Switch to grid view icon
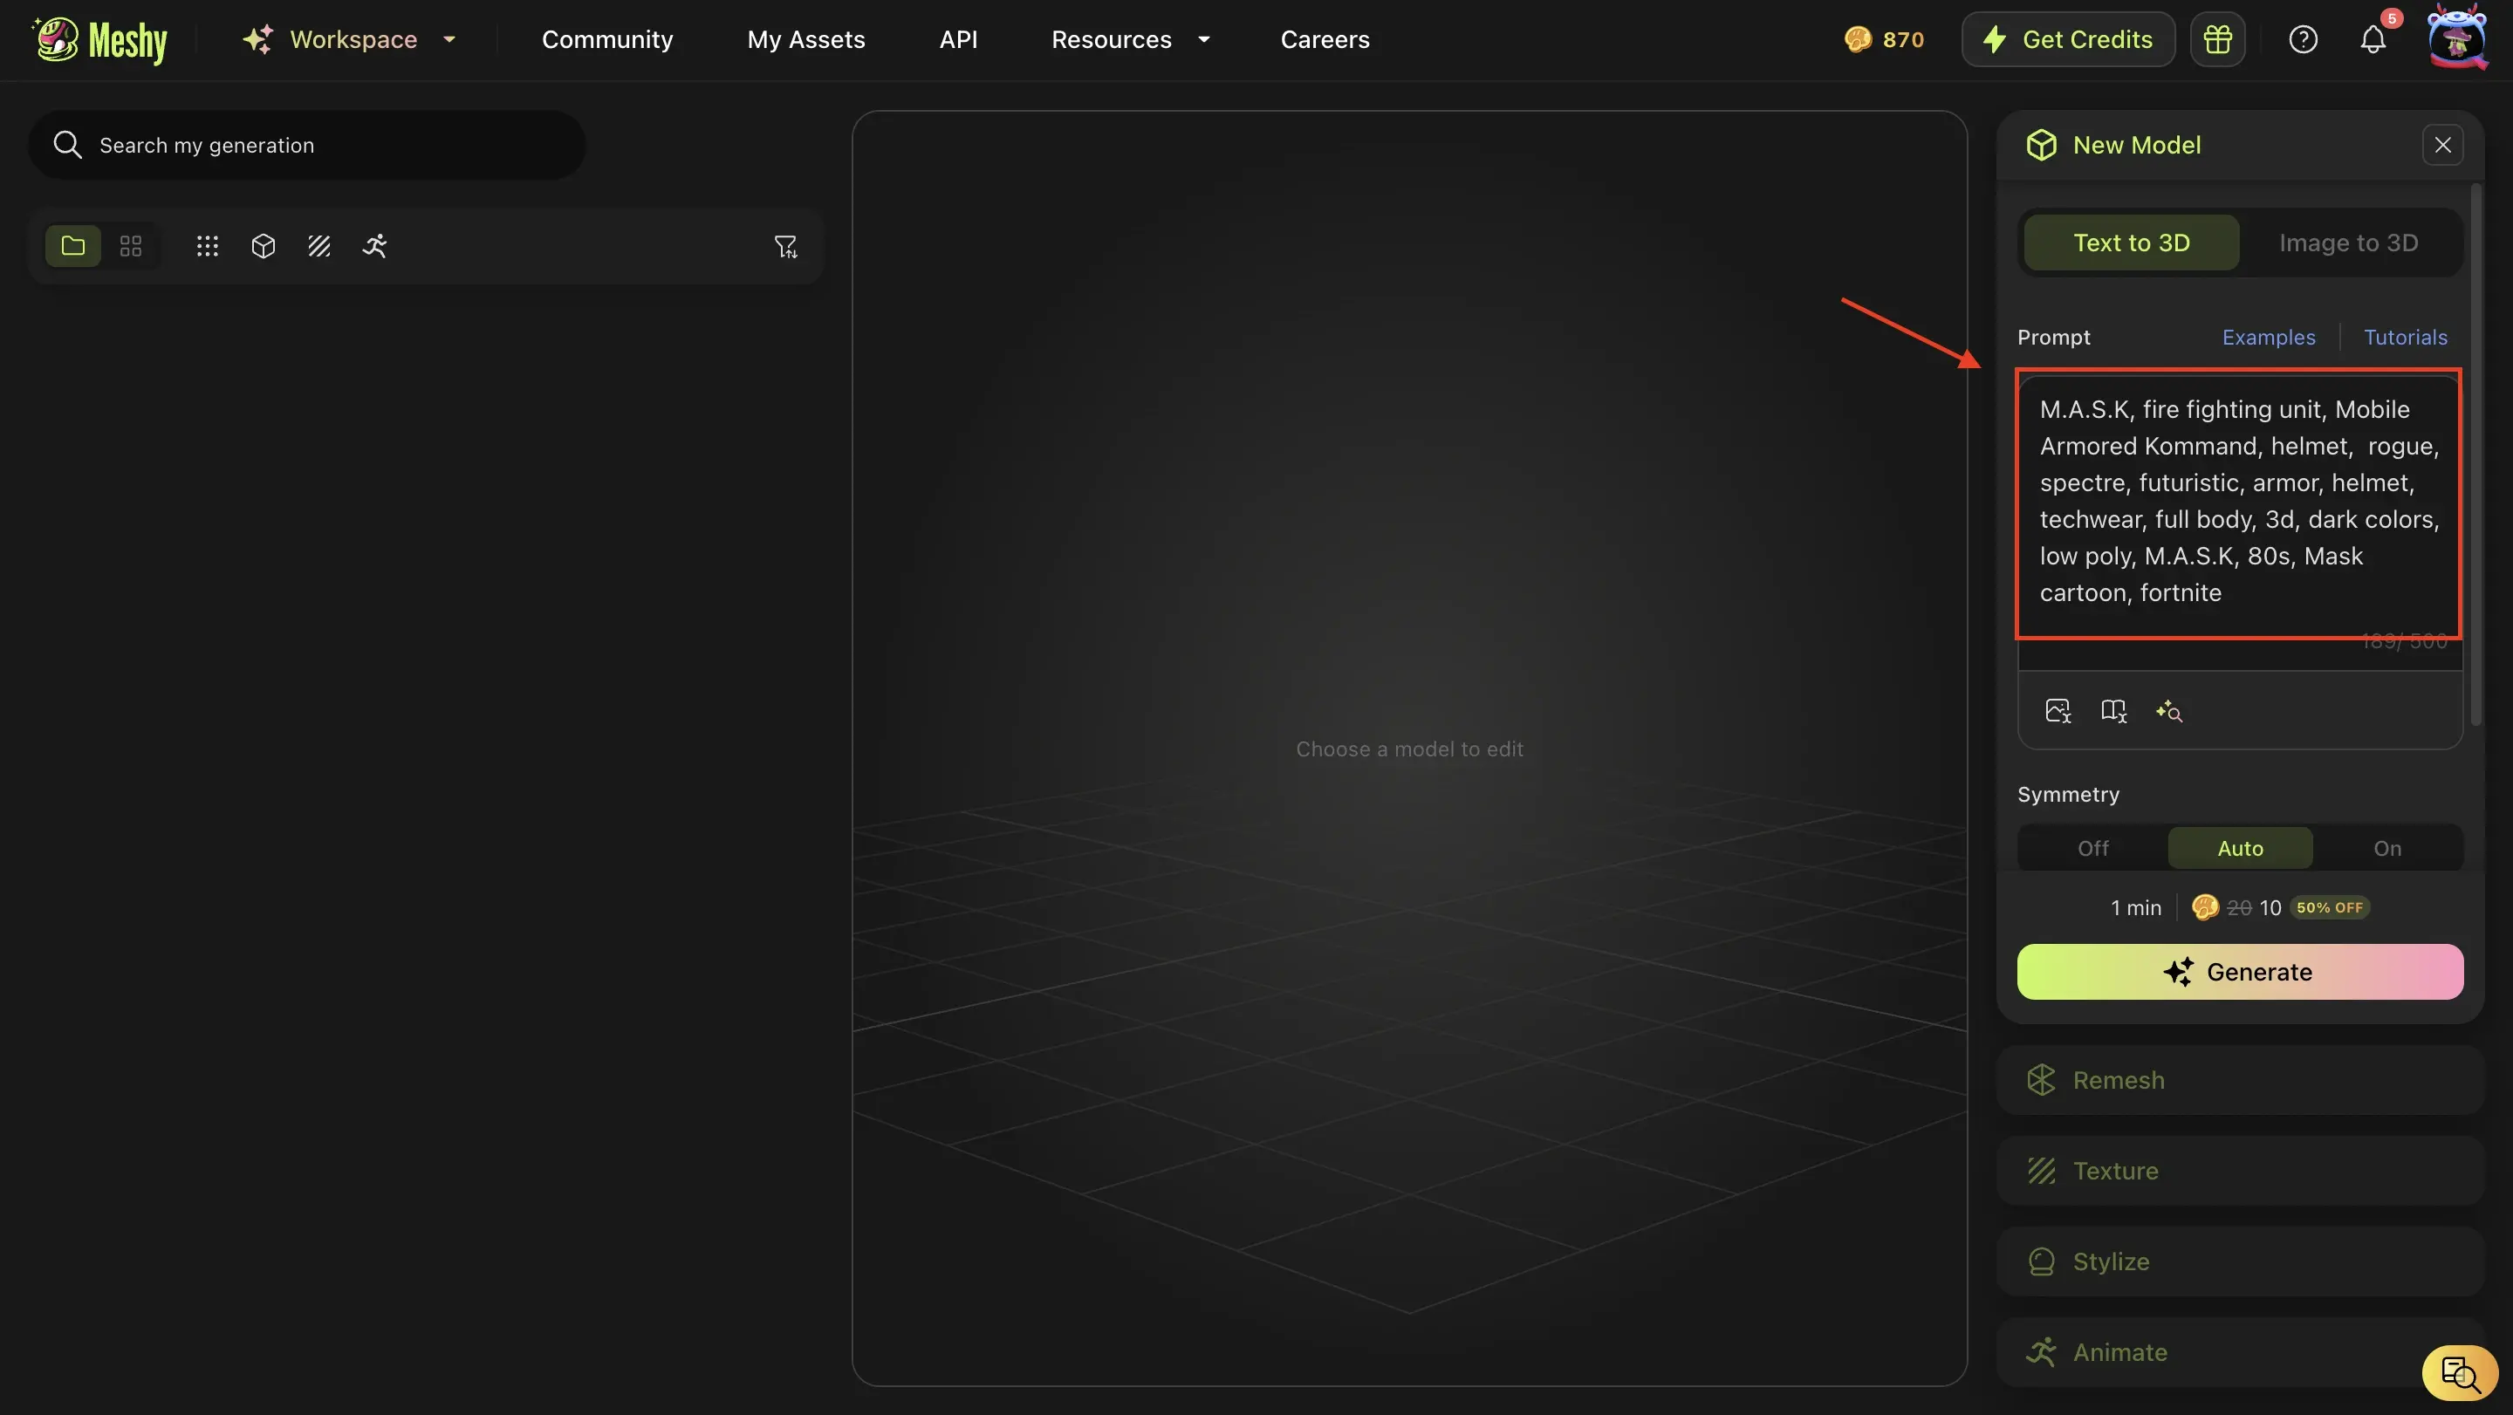This screenshot has width=2513, height=1415. tap(131, 246)
